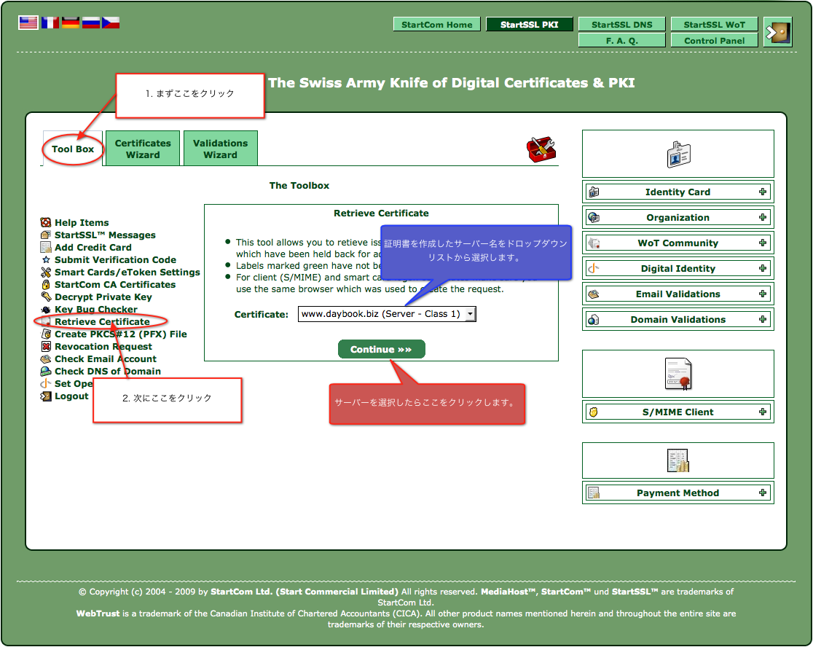Open the Validations Wizard tab

pos(220,149)
